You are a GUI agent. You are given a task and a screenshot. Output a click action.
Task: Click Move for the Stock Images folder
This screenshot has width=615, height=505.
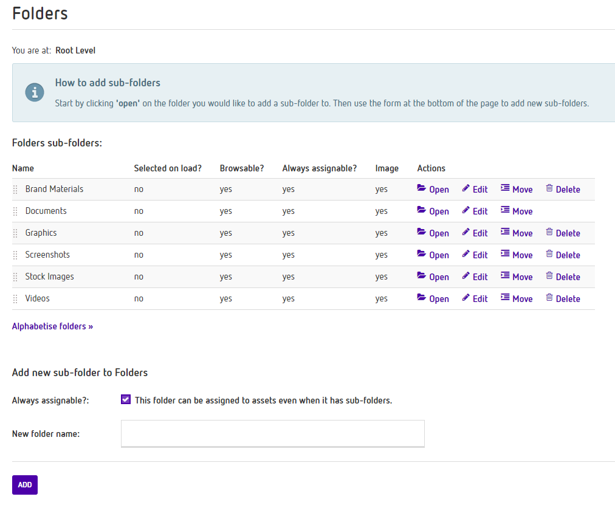tap(517, 277)
